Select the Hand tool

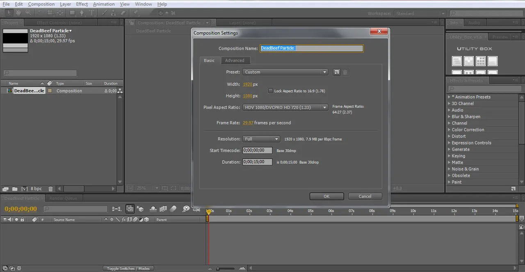[19, 13]
